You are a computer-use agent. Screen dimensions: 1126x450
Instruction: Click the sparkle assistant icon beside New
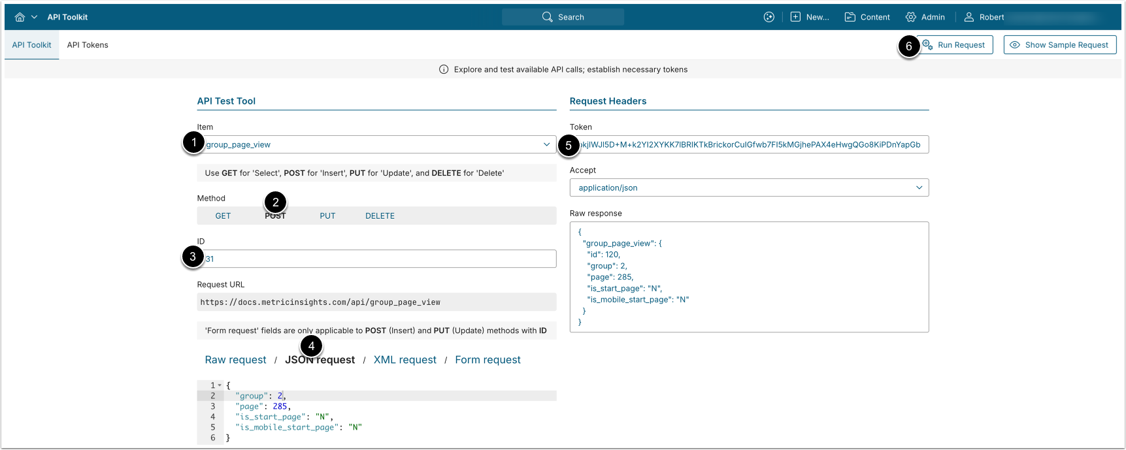769,17
